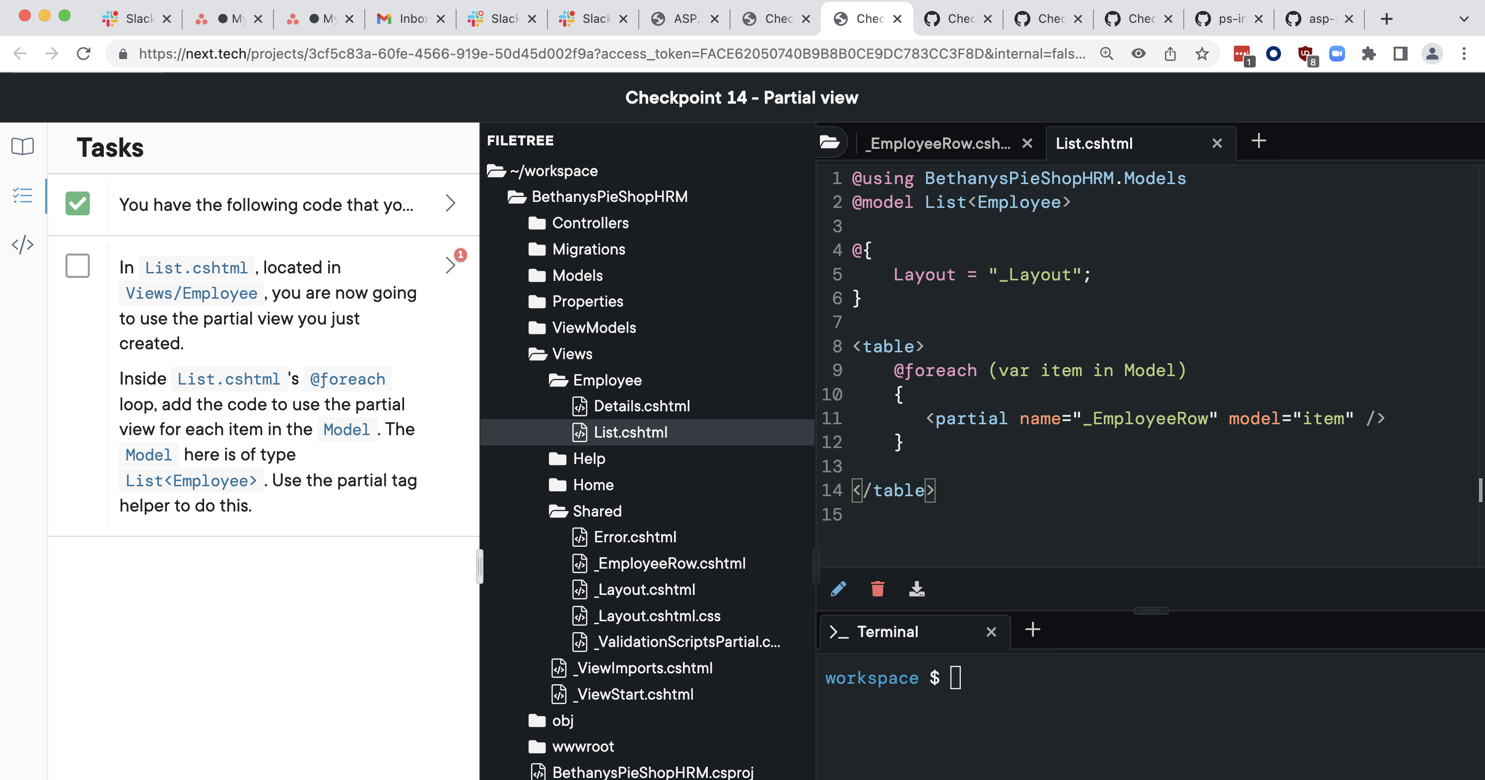This screenshot has width=1485, height=780.
Task: Expand the Controllers folder
Action: pyautogui.click(x=578, y=222)
